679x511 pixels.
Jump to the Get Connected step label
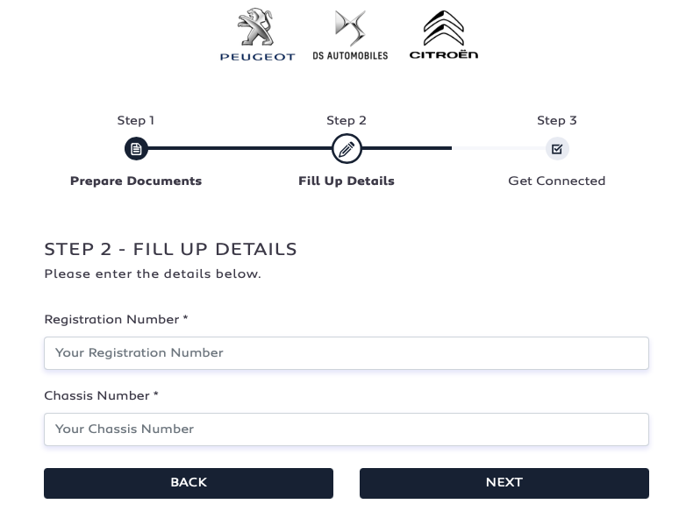(557, 181)
